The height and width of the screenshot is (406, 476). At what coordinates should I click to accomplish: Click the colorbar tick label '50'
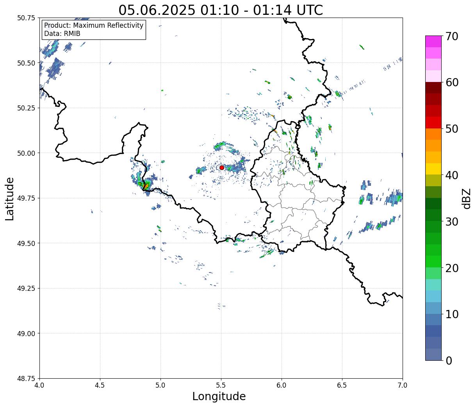(451, 129)
